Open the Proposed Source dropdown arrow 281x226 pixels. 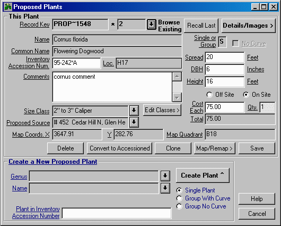(x=134, y=122)
